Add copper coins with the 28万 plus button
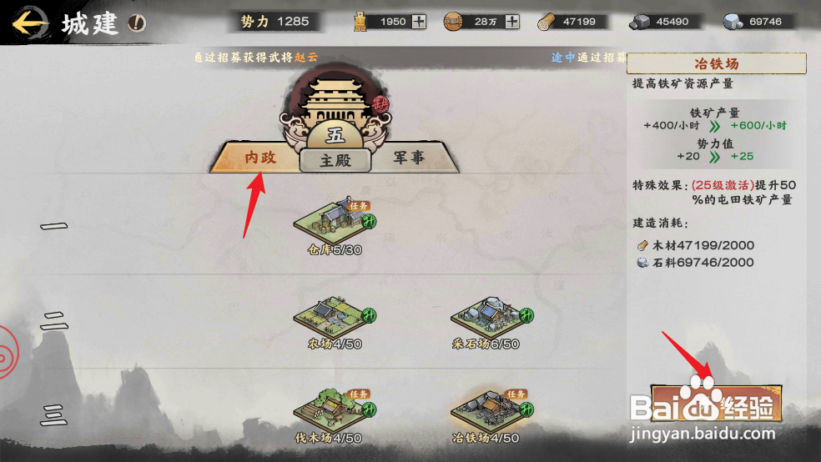Viewport: 821px width, 462px height. [512, 22]
